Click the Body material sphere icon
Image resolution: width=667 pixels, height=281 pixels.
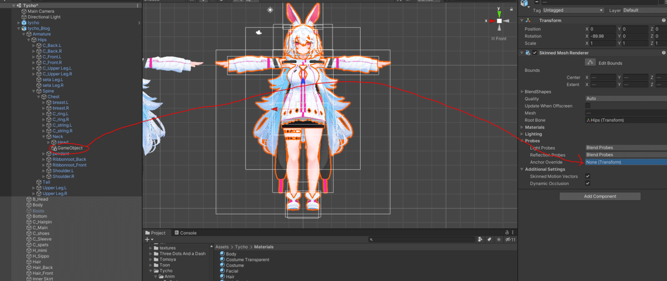click(x=222, y=254)
